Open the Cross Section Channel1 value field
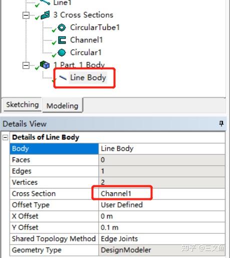 tap(162, 194)
